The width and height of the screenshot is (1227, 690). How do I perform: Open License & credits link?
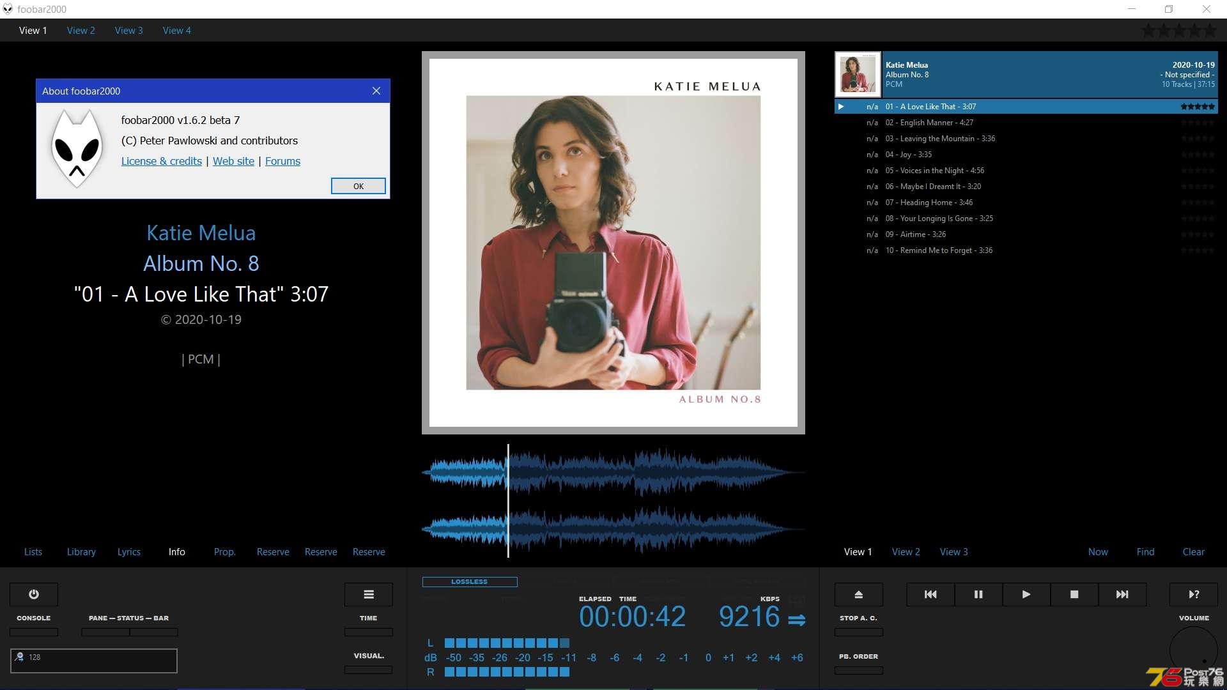pos(162,161)
